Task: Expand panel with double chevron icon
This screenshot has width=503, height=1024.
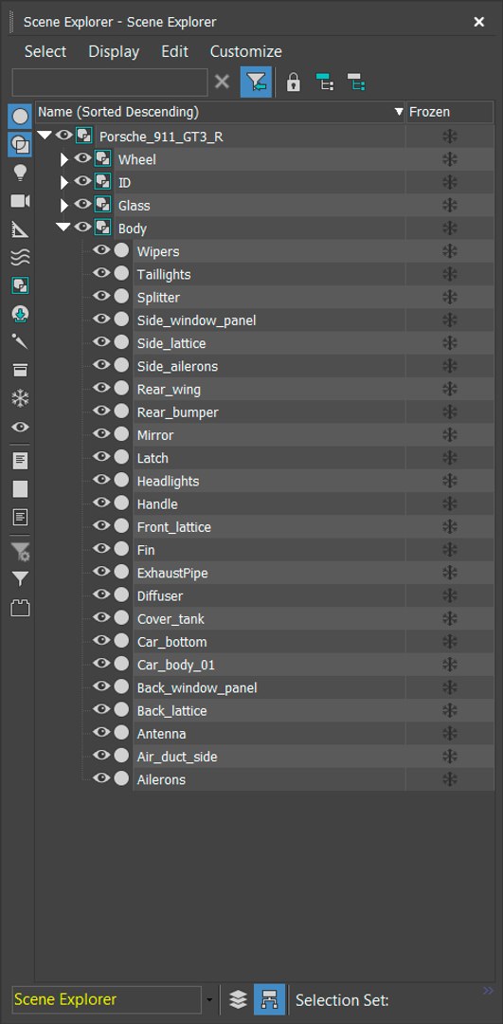Action: click(488, 992)
